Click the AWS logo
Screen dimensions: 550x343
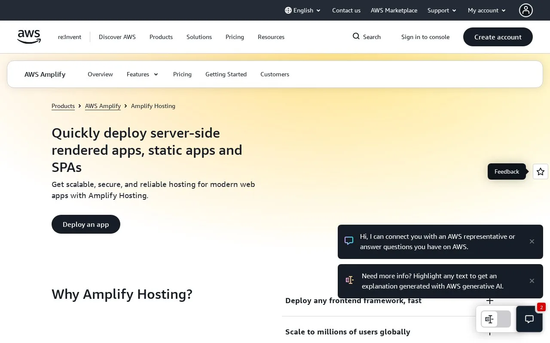[29, 37]
